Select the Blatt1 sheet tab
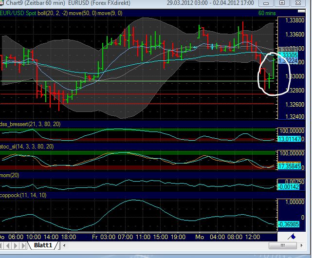The image size is (312, 258). (x=43, y=245)
